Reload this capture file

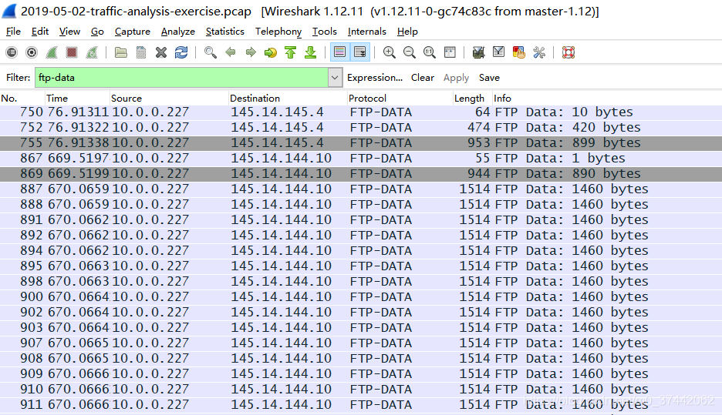(x=181, y=52)
